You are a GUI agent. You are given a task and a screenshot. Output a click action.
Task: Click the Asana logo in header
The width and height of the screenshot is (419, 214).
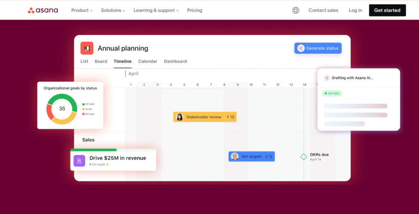tap(44, 10)
